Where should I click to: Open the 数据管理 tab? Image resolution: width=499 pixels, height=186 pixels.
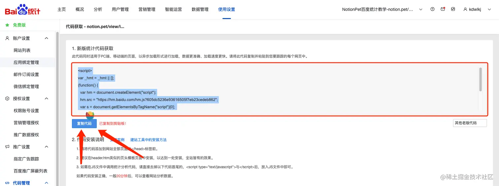coord(200,9)
